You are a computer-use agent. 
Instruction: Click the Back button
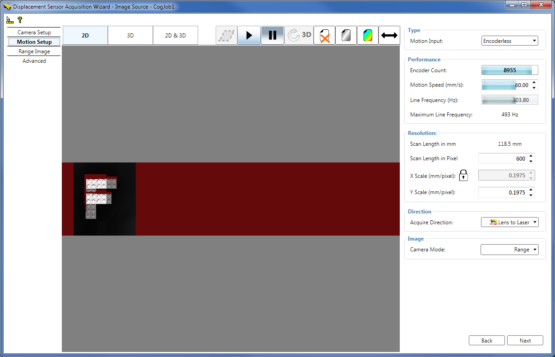point(486,340)
